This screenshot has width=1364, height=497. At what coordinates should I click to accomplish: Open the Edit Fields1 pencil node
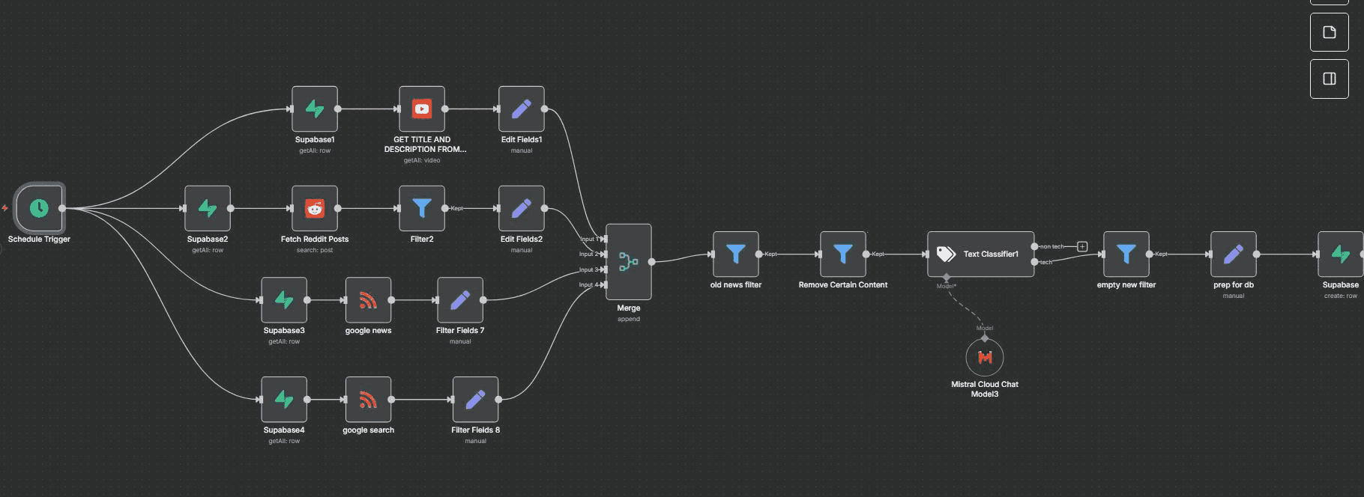click(522, 109)
